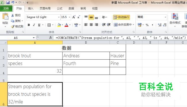Click the accounting number format icon
Image resolution: width=187 pixels, height=107 pixels.
click(140, 25)
